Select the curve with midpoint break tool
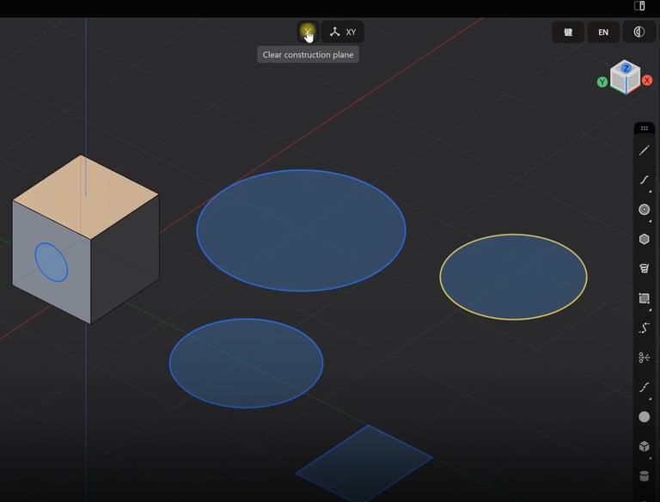Screen dimensions: 660x502 (644, 387)
